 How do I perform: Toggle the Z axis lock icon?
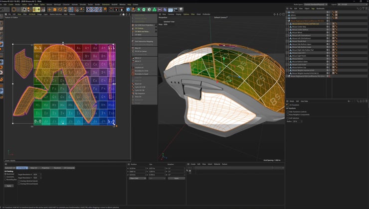click(99, 9)
